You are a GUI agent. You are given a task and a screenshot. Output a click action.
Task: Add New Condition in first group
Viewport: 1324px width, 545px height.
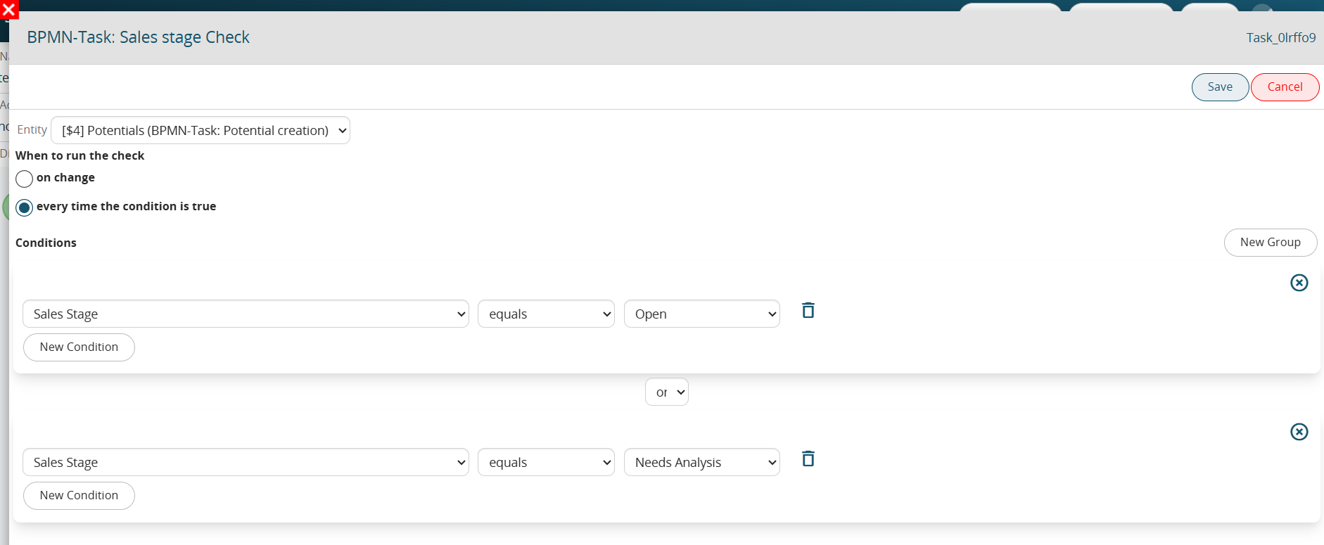pos(79,347)
